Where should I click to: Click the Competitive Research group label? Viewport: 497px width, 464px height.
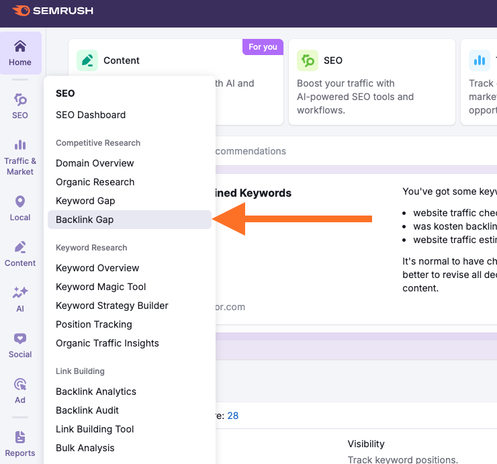[x=98, y=143]
